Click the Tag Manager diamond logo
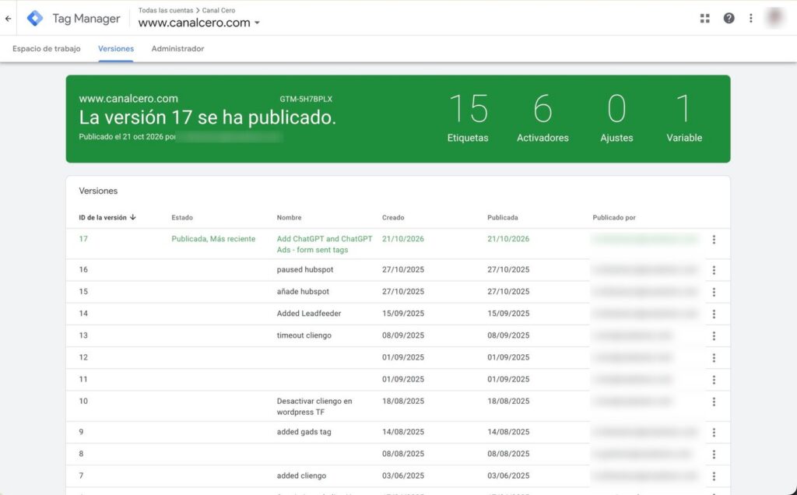This screenshot has height=495, width=797. pos(35,19)
